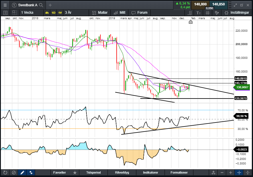Click the 200,0000 price axis label
This screenshot has width=253, height=177.
point(241,44)
